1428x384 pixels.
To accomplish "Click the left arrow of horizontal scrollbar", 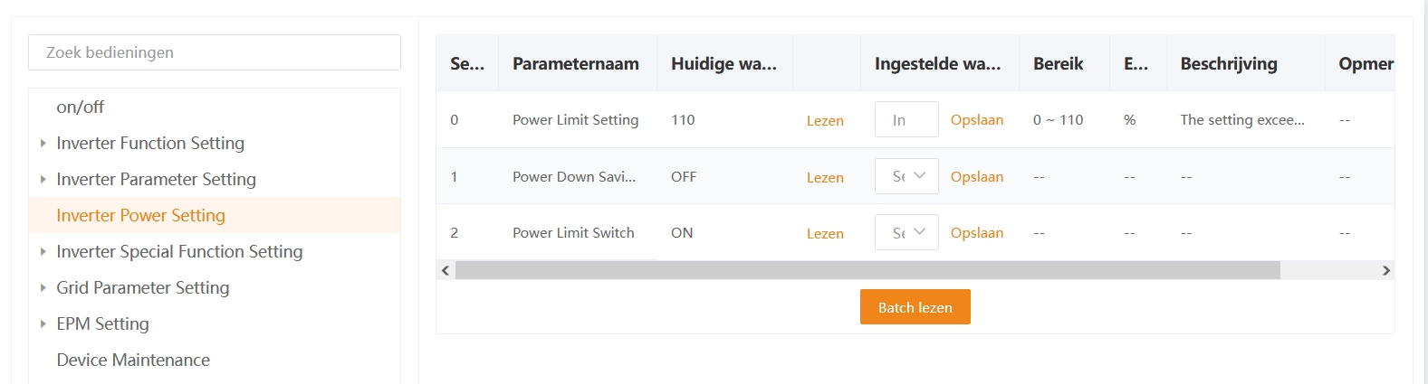I will (x=445, y=270).
